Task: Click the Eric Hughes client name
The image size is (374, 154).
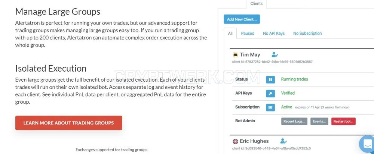Action: coord(254,141)
